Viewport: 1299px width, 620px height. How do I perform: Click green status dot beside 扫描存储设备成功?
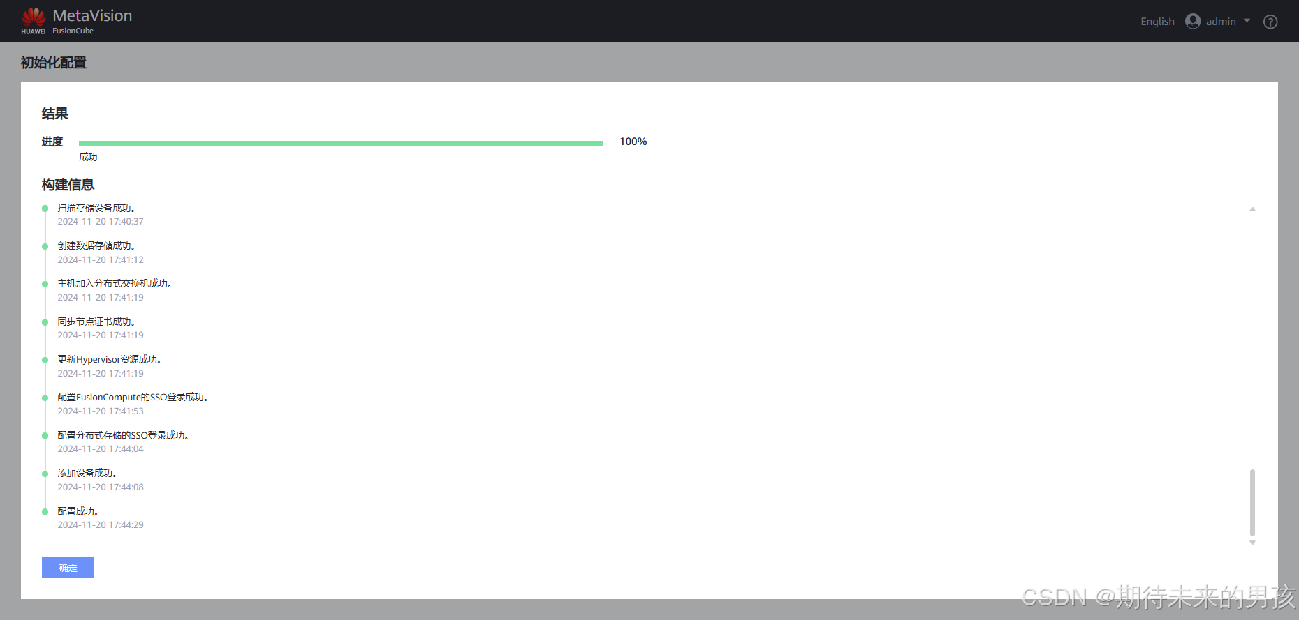pos(45,209)
